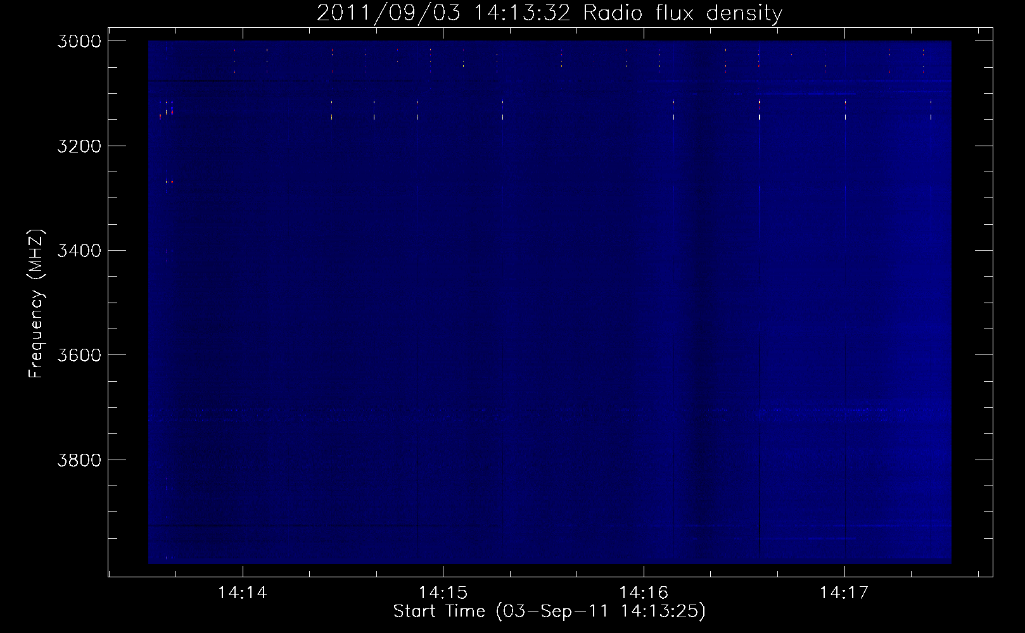Select the 3600 frequency axis label
The height and width of the screenshot is (633, 1025).
79,355
